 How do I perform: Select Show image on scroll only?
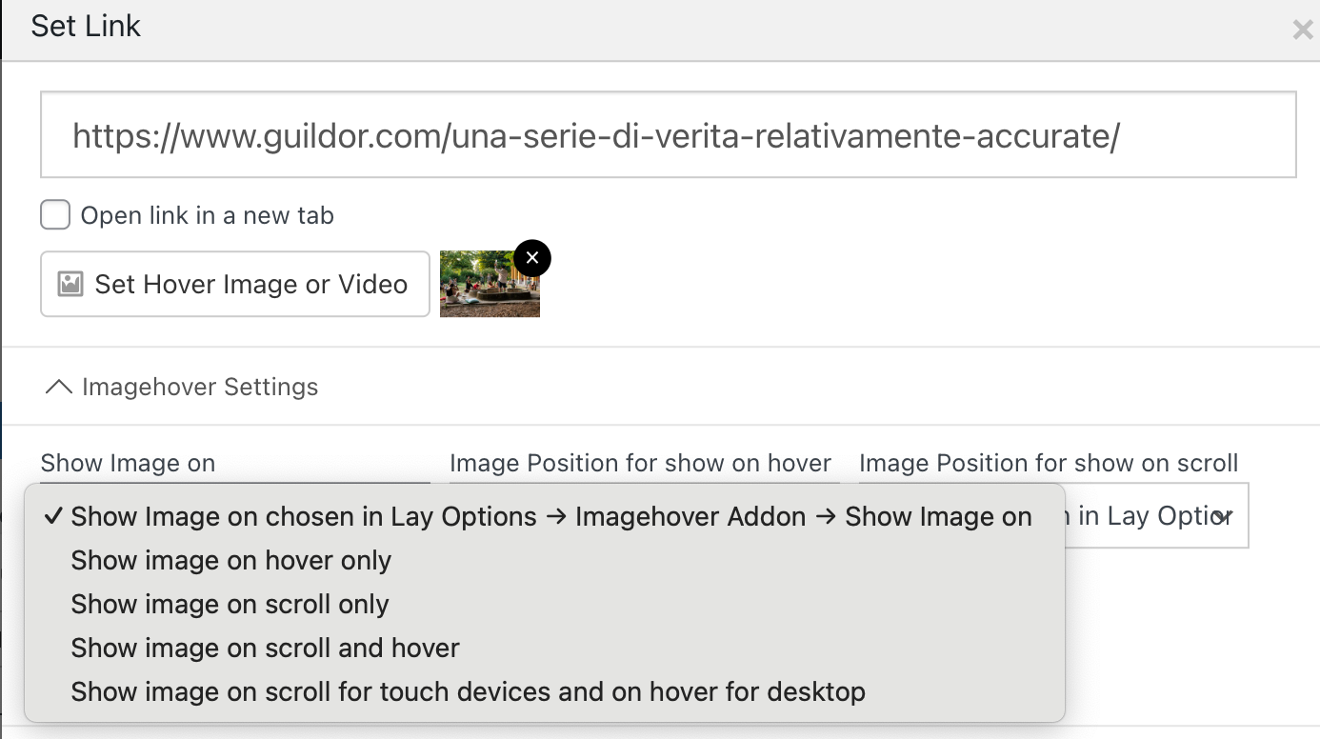point(230,604)
